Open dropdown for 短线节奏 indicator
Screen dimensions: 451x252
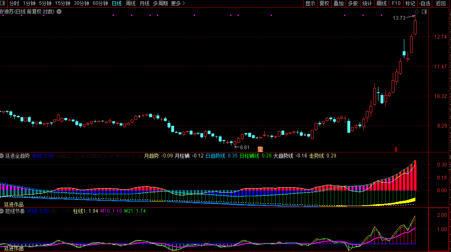[x=2, y=211]
